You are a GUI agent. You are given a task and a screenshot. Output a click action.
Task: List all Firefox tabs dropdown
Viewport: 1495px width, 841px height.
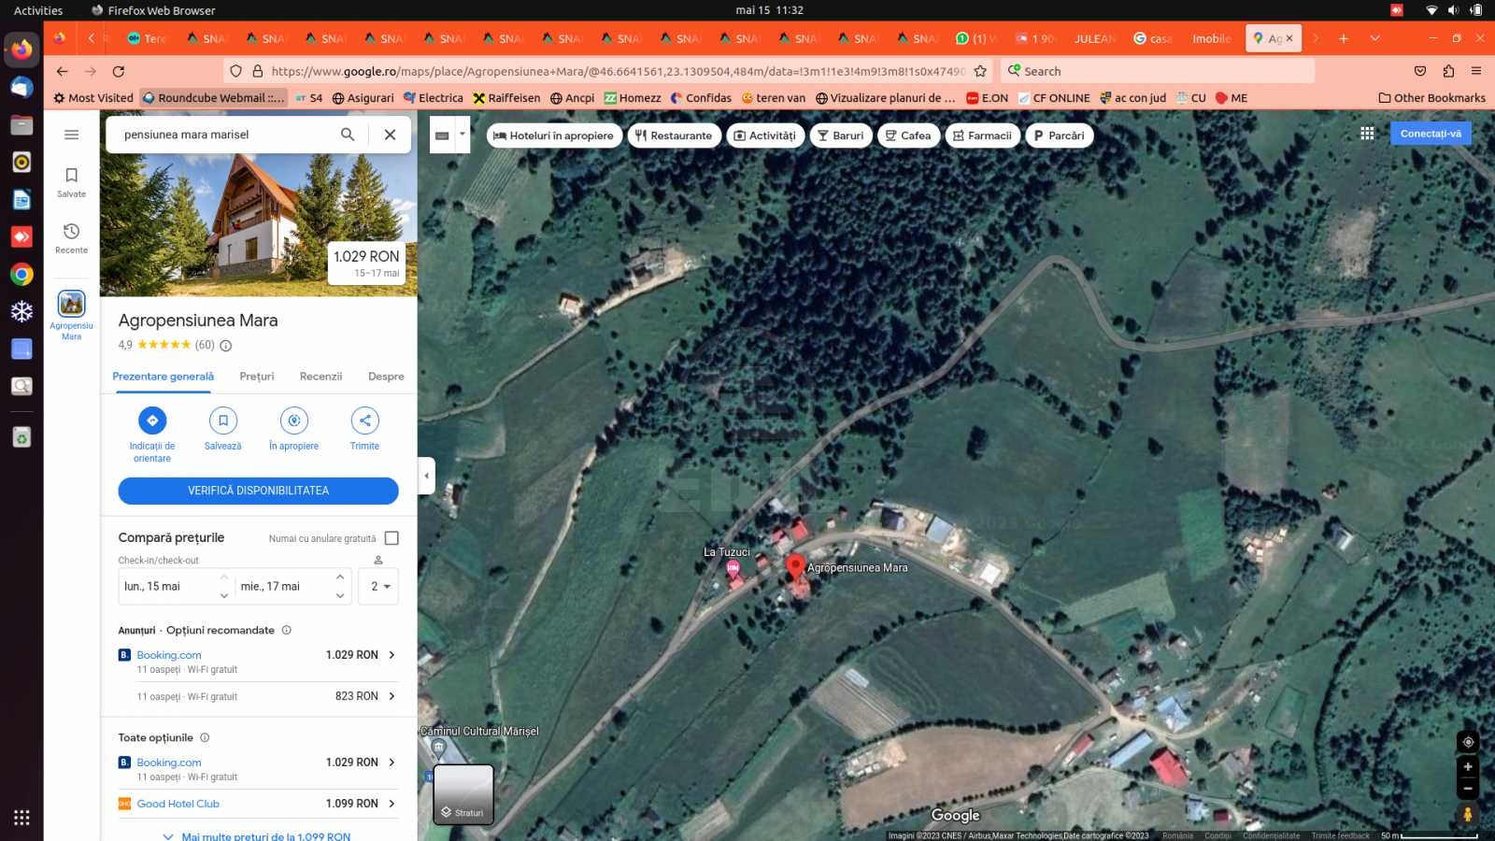tap(1374, 38)
